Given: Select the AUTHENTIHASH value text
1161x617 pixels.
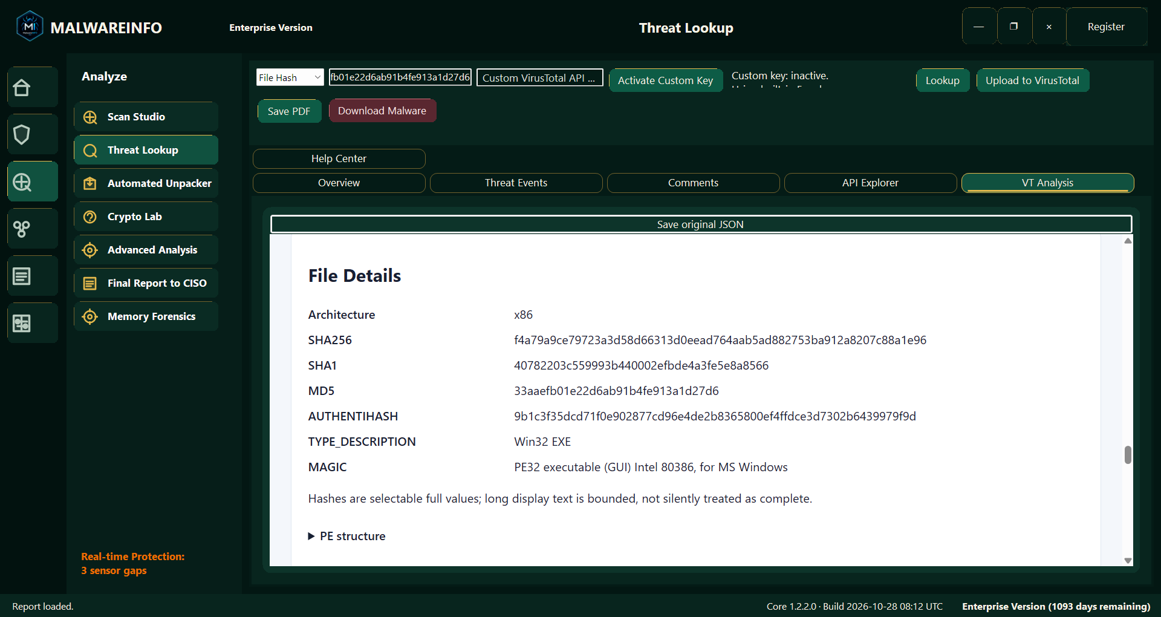Looking at the screenshot, I should 715,416.
